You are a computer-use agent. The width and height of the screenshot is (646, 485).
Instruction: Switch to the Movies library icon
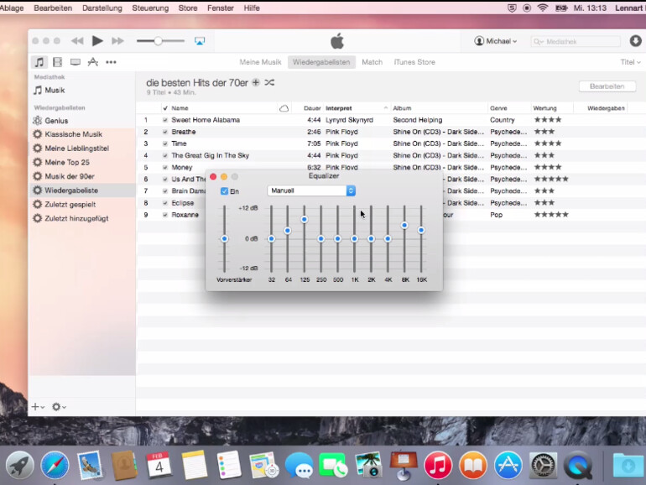57,62
